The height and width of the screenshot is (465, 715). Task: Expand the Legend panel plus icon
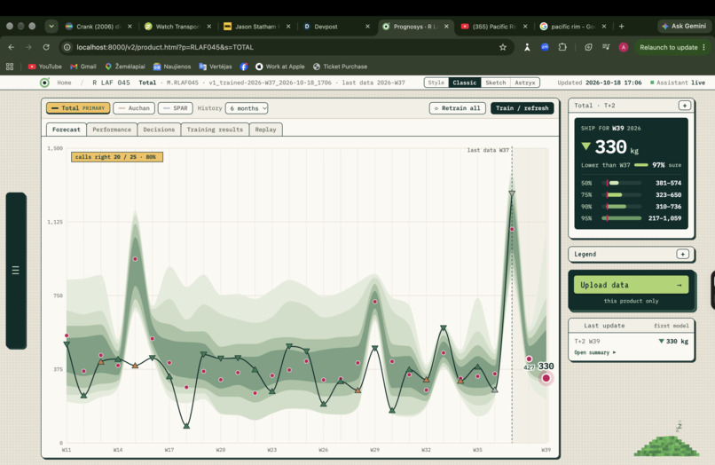[x=682, y=254]
